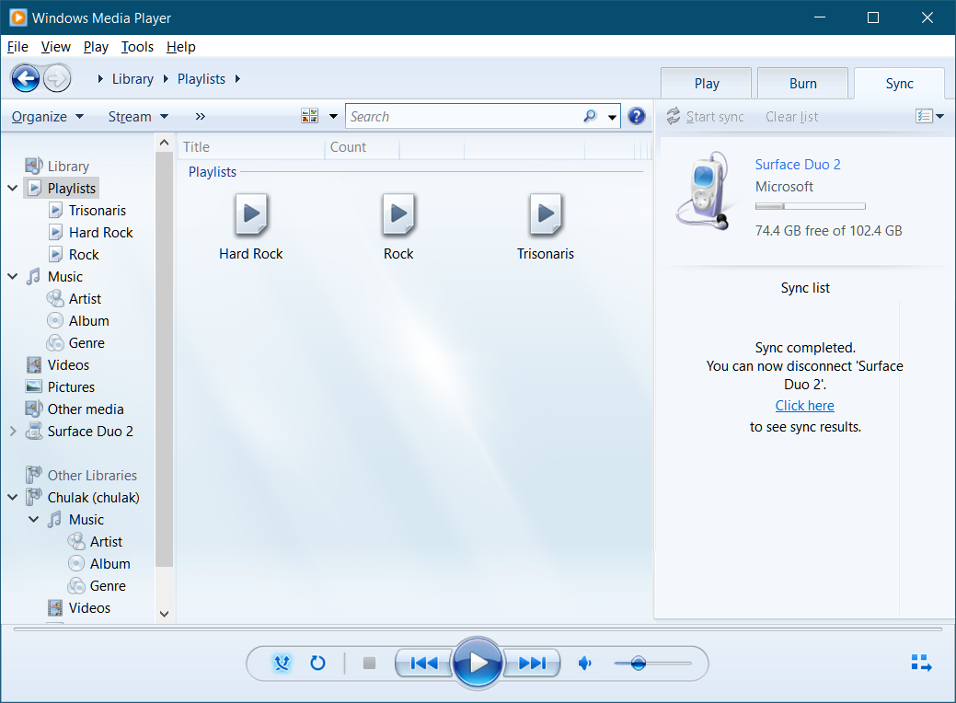Image resolution: width=956 pixels, height=703 pixels.
Task: Open the View menu
Action: [55, 47]
